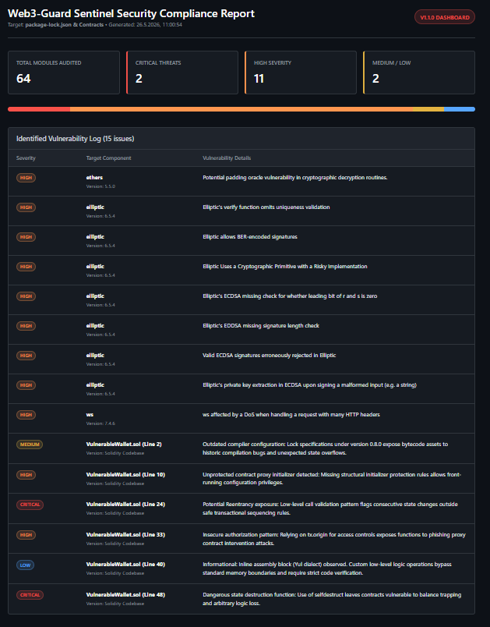Click HIGH badge for verify function uniqueness issue
Image resolution: width=490 pixels, height=627 pixels.
[26, 207]
